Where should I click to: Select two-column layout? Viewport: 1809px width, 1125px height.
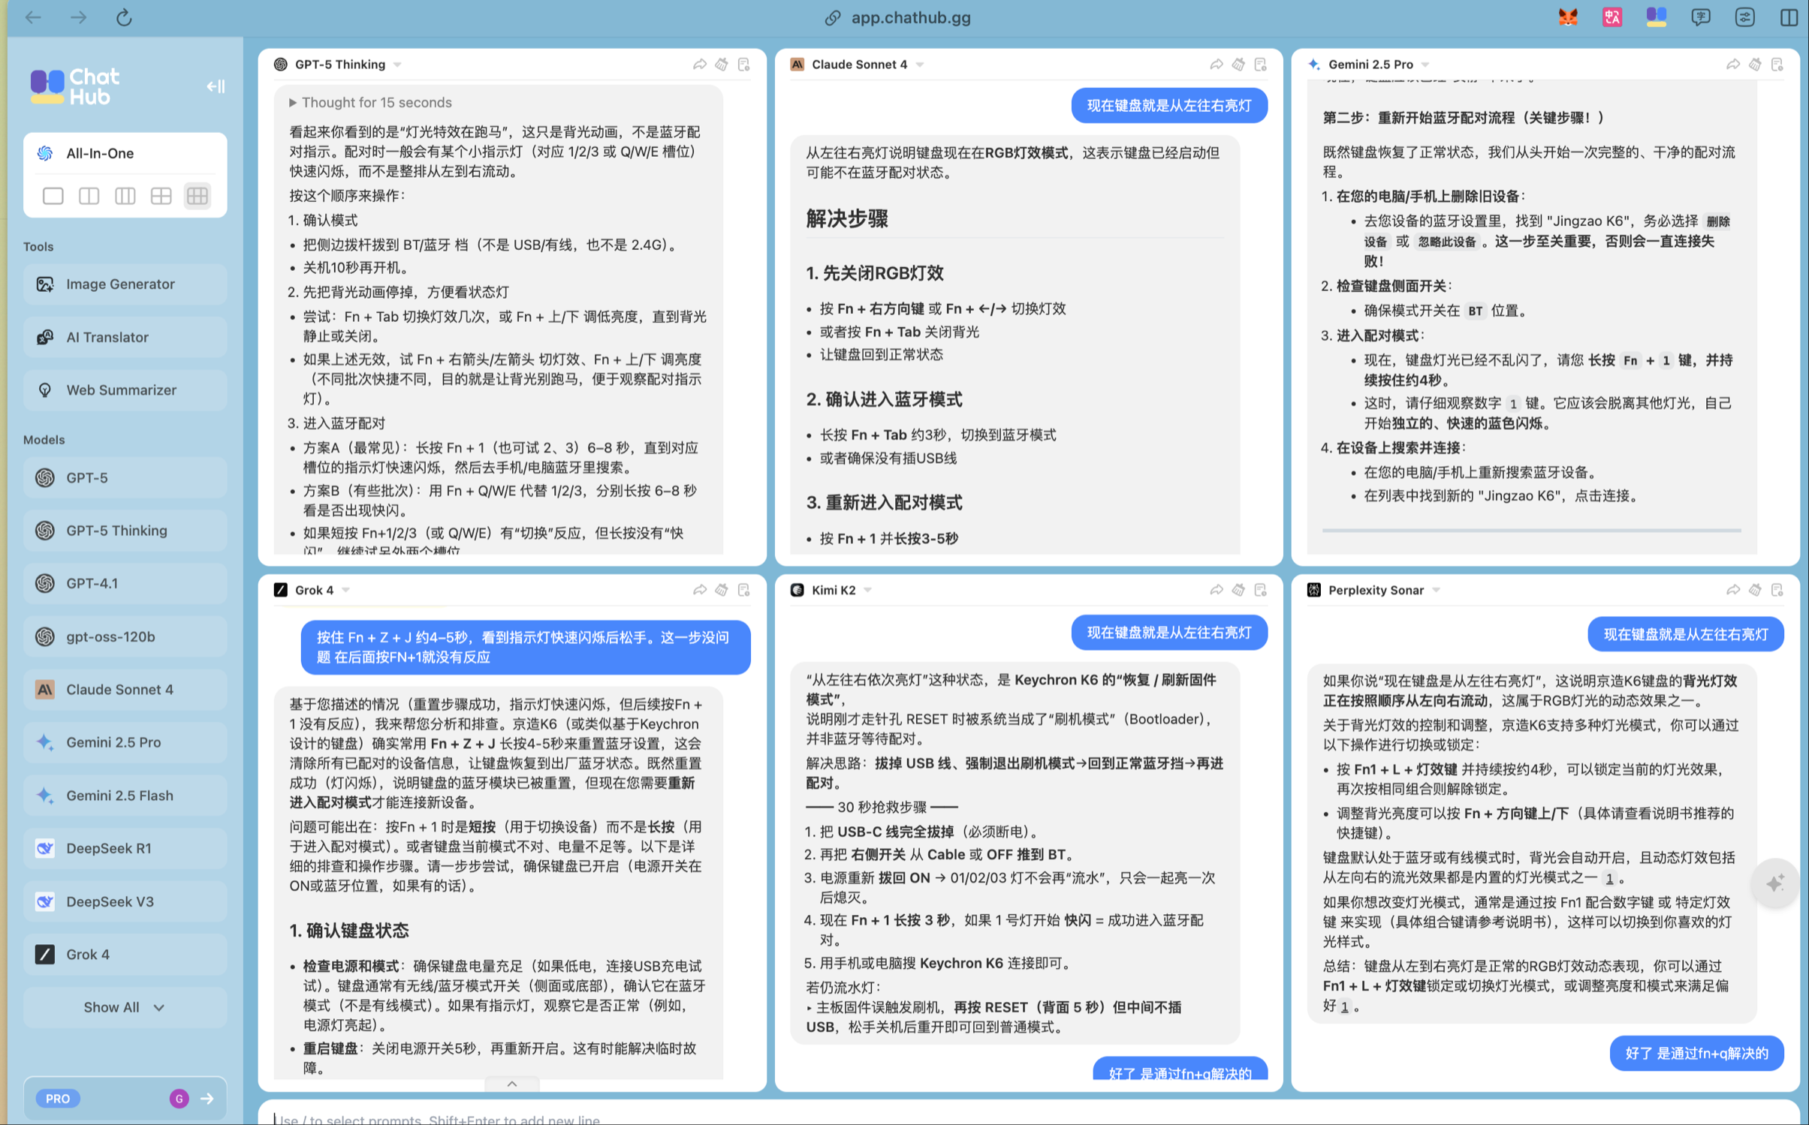(x=89, y=196)
